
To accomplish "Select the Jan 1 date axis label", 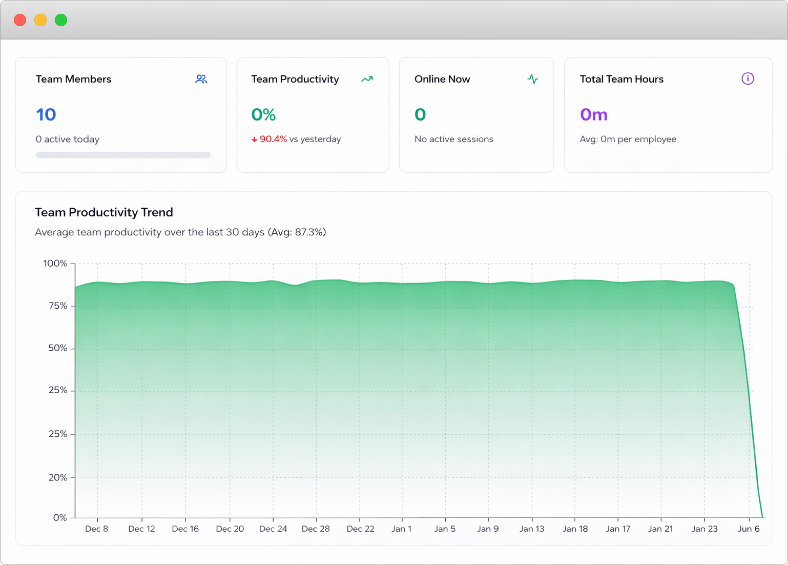I will point(402,529).
